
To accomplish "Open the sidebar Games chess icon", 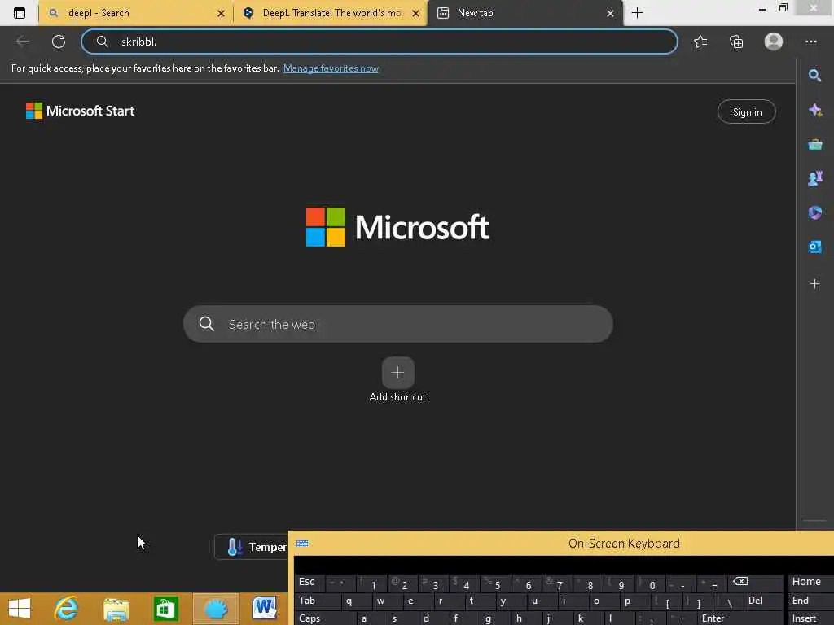I will click(x=814, y=178).
